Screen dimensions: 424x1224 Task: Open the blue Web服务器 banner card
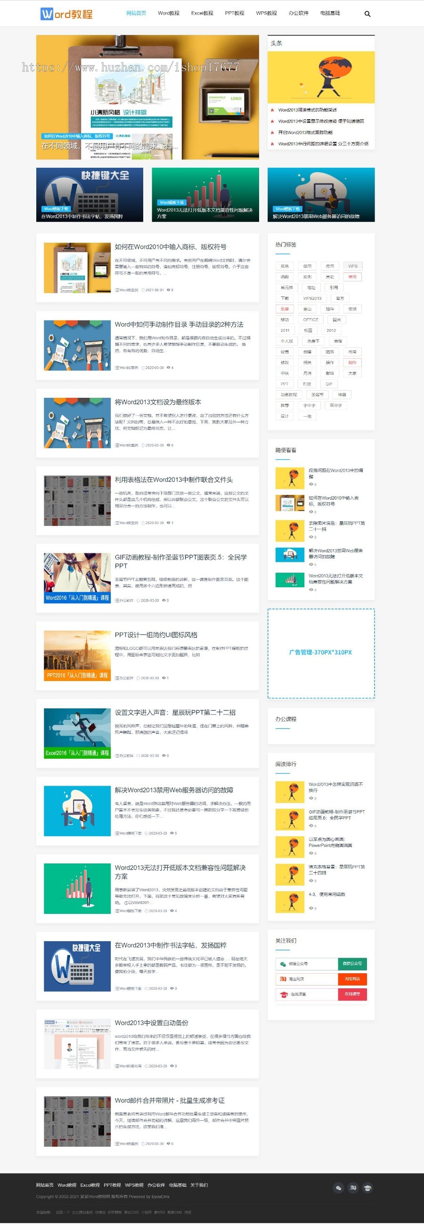coord(321,194)
